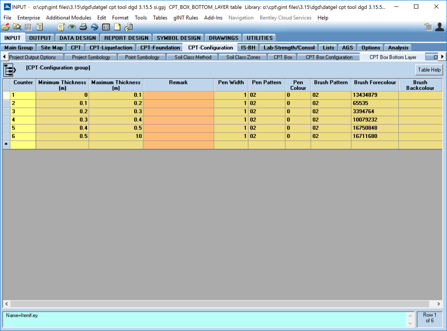The image size is (447, 331).
Task: Open the CPT-Liquefaction group tab
Action: coord(111,48)
